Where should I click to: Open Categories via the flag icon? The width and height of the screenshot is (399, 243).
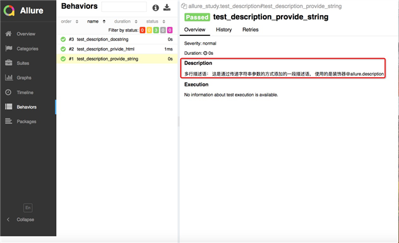coord(9,49)
